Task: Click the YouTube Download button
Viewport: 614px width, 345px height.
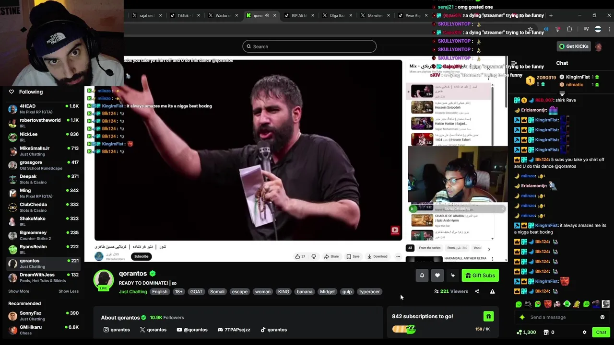Action: pos(378,256)
